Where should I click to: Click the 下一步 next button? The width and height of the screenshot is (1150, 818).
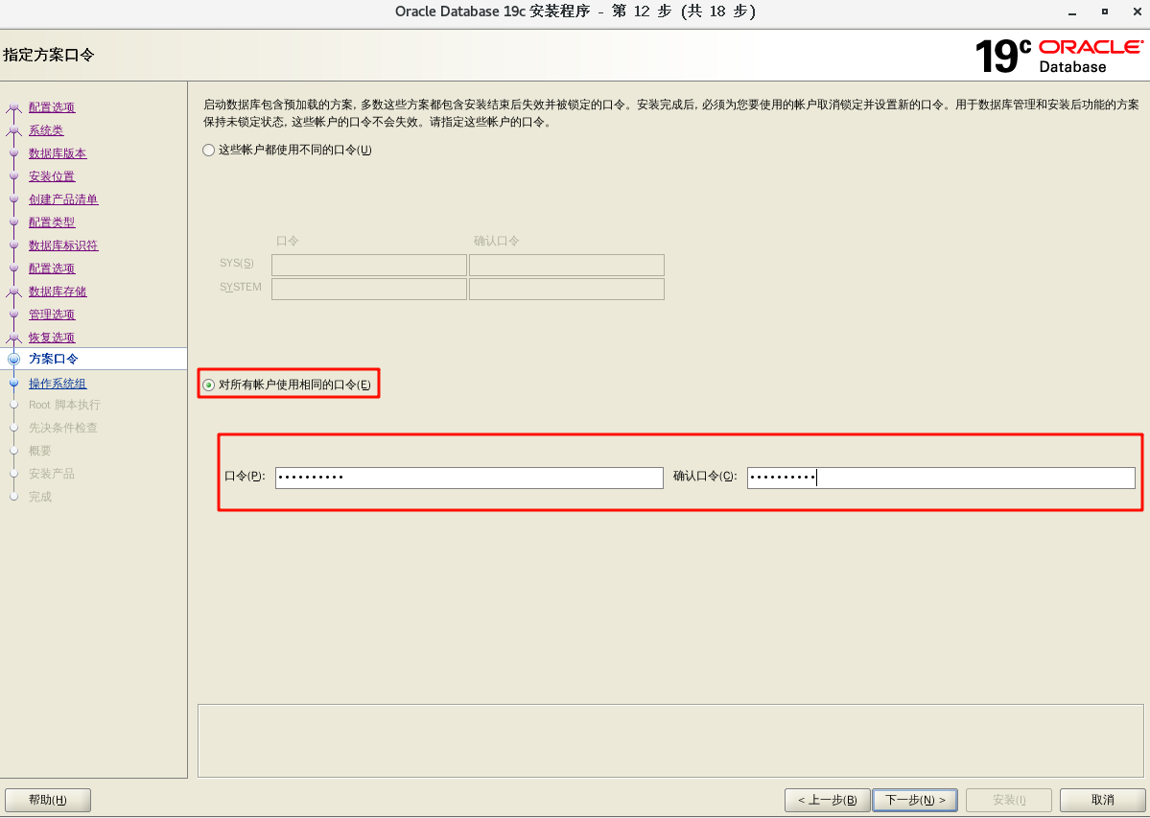(x=914, y=800)
